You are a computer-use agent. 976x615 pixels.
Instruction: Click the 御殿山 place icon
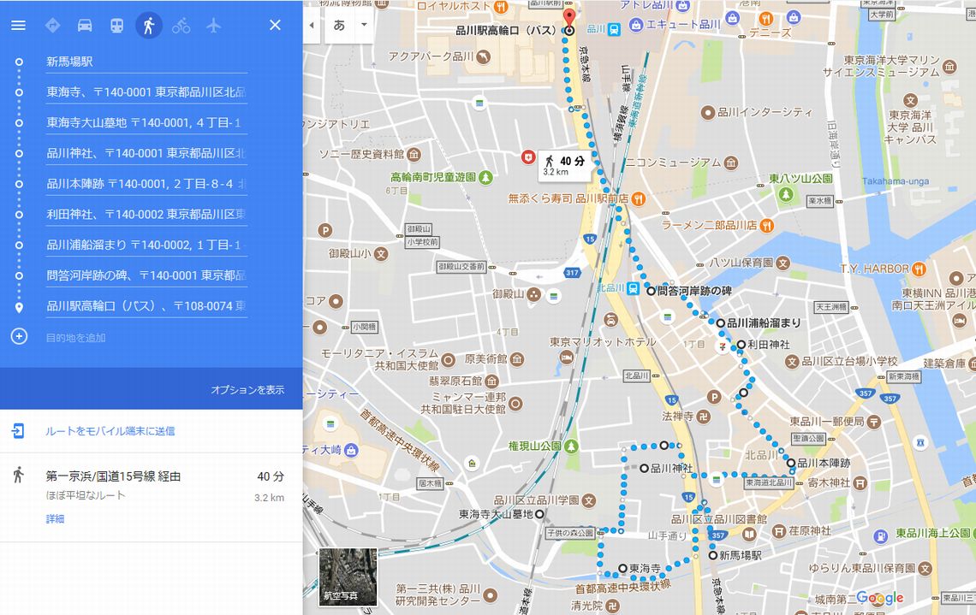[x=533, y=295]
